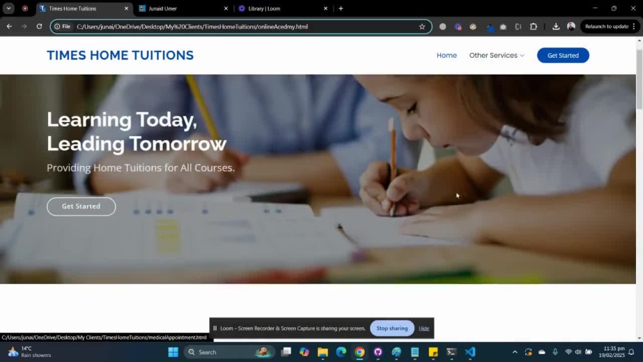Open the OneDrive cloud tray icon

pyautogui.click(x=541, y=352)
